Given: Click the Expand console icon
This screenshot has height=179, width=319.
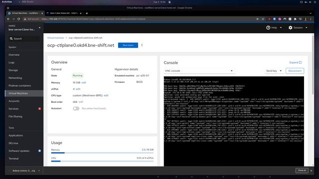Looking at the screenshot, I should coord(300,63).
